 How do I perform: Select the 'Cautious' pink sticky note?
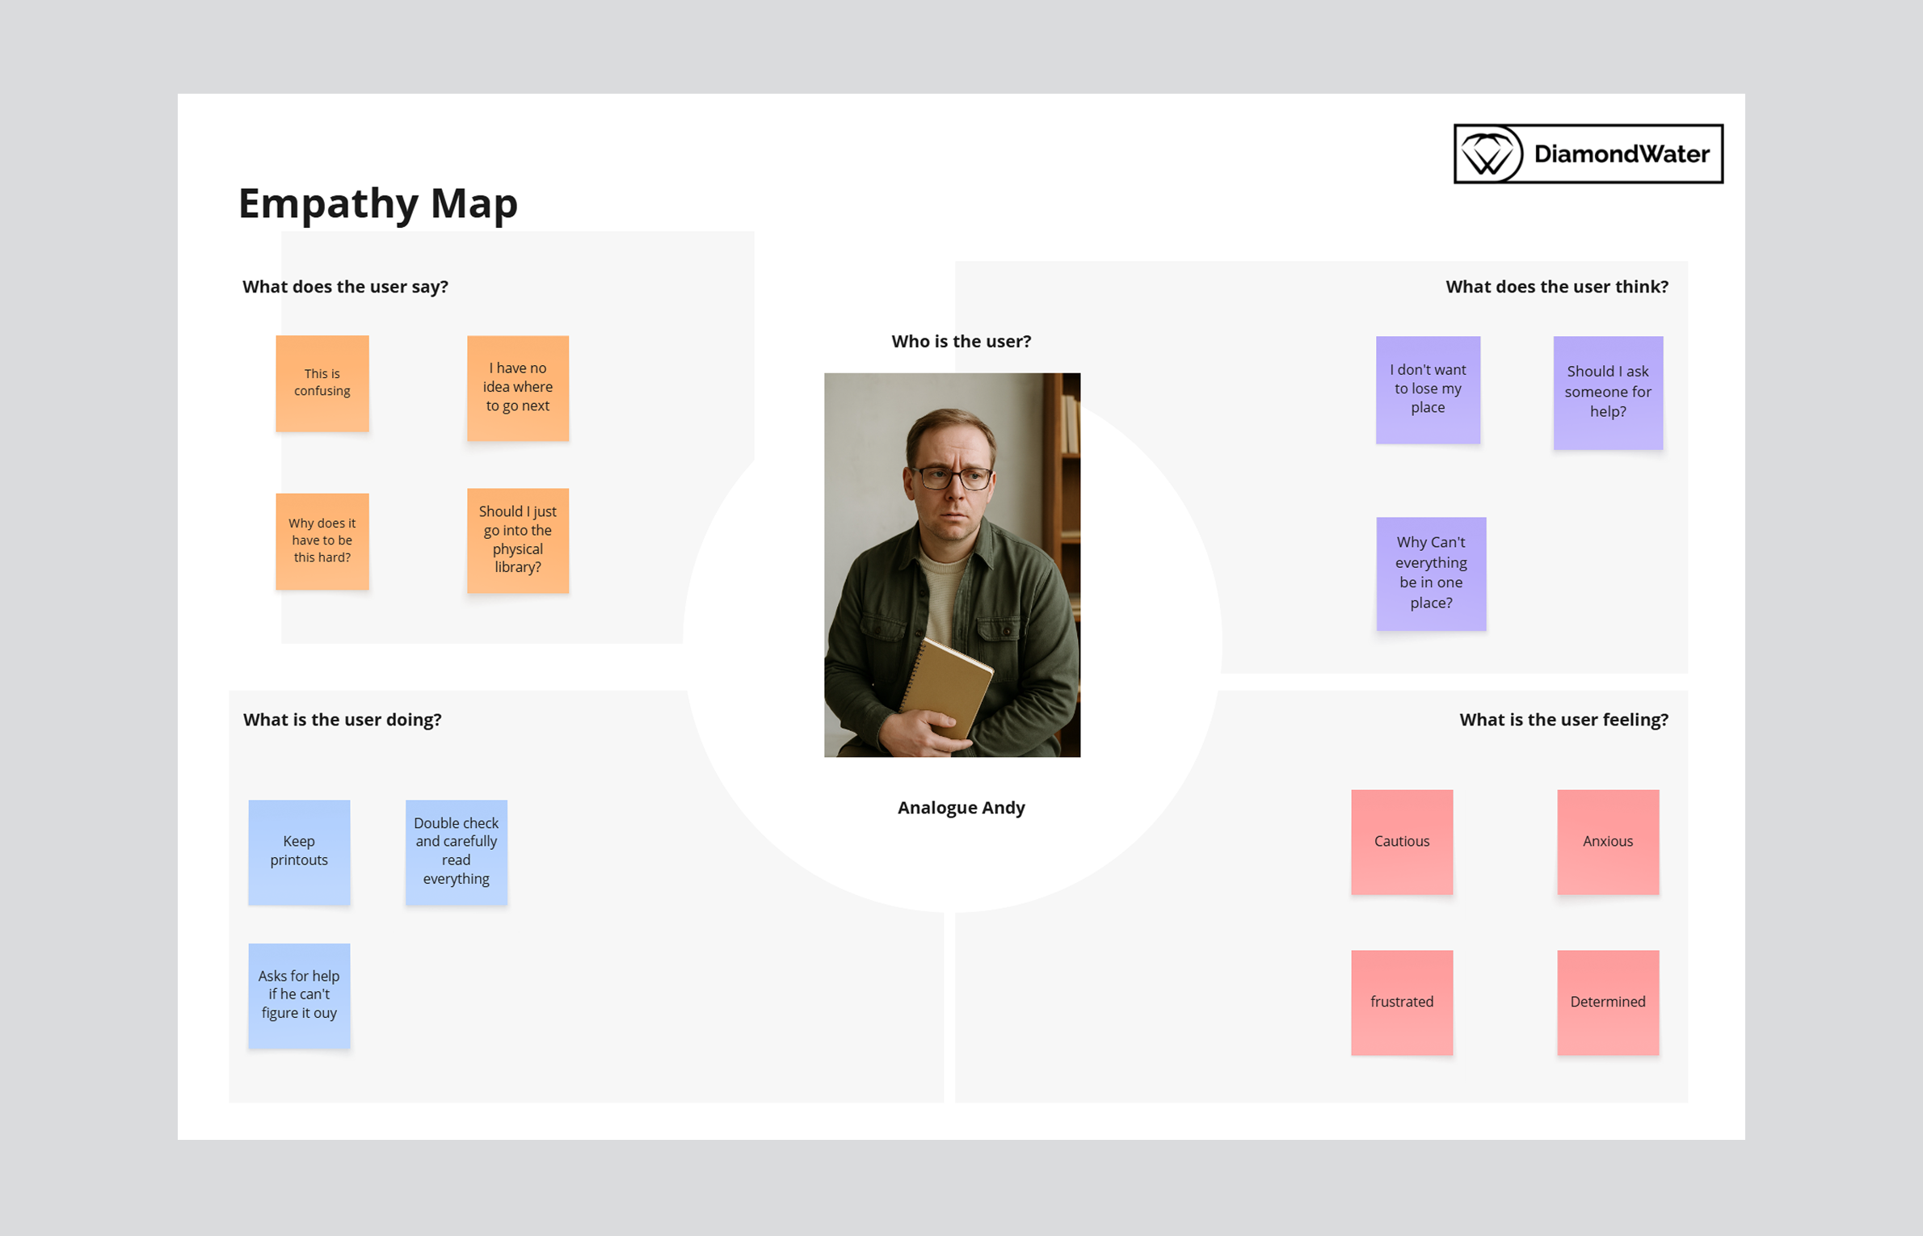(1401, 841)
